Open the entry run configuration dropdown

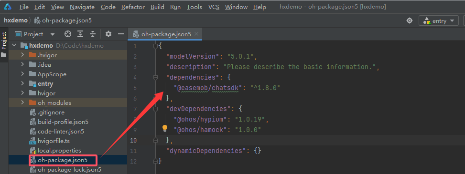(439, 20)
